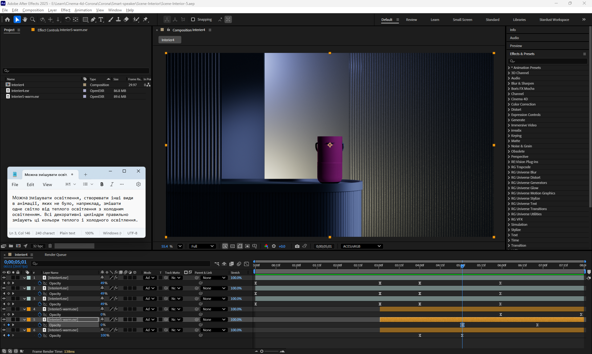Toggle visibility of layer 6 Interier5-warm.exr
This screenshot has width=592, height=354.
[4, 330]
